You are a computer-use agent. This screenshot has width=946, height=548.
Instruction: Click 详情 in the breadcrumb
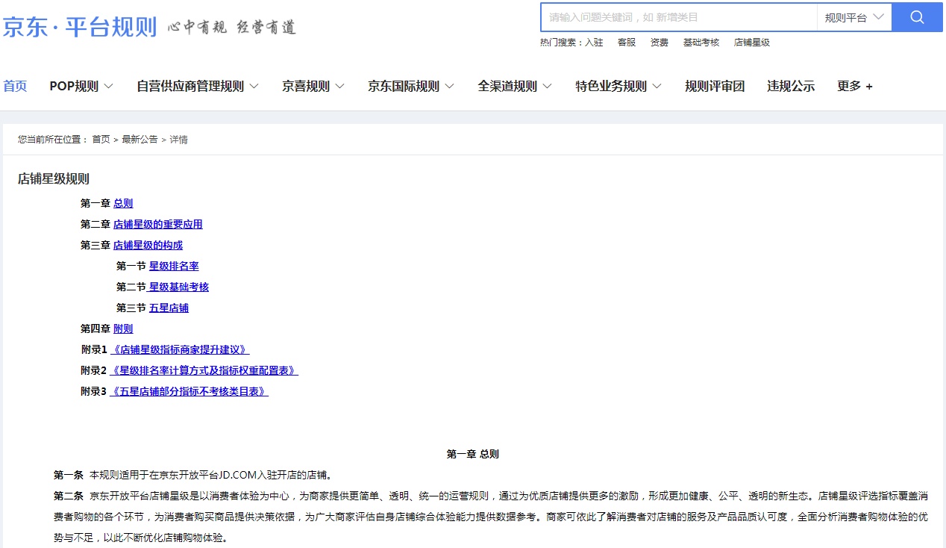tap(178, 140)
